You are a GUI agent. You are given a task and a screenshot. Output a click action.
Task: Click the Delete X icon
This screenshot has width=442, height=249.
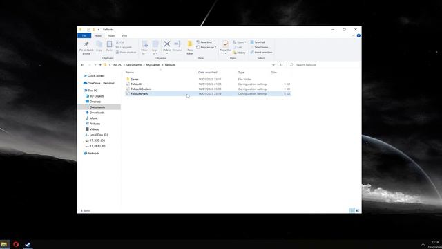pos(167,44)
